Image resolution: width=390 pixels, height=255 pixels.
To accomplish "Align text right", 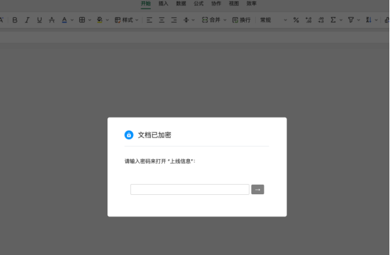I will tap(174, 20).
